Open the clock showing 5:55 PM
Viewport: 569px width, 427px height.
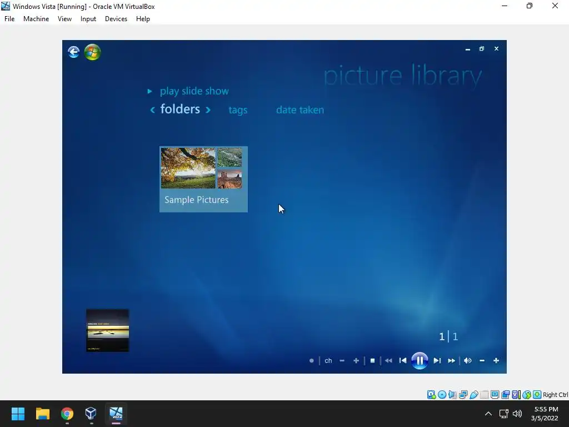[545, 414]
